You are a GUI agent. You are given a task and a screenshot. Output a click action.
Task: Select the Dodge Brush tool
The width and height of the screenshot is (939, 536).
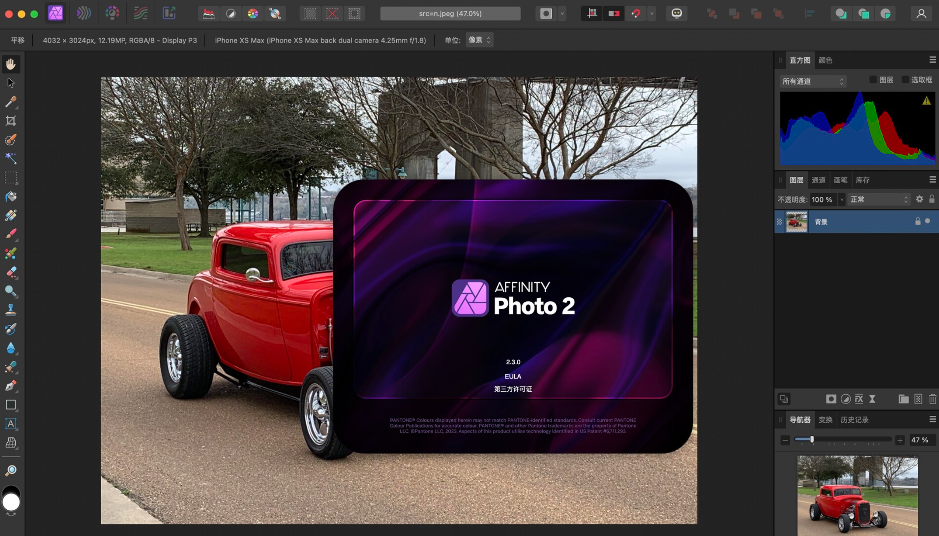pyautogui.click(x=11, y=291)
